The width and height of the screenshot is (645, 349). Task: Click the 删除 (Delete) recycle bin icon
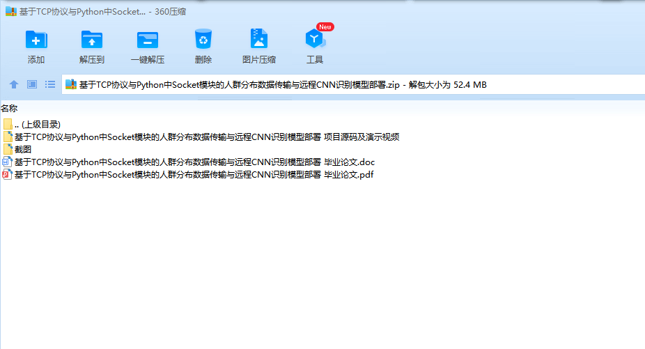(x=203, y=39)
